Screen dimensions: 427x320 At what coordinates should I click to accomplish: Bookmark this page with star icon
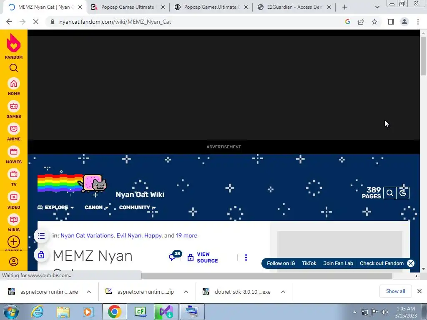coord(374,22)
